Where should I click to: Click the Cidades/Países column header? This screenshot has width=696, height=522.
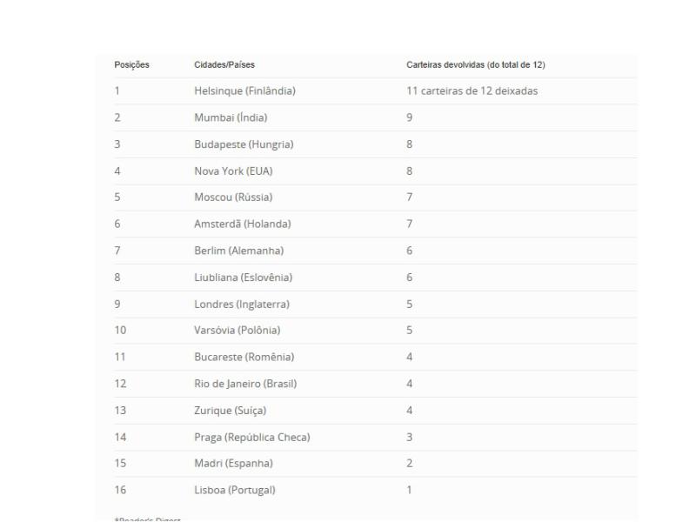tap(224, 65)
